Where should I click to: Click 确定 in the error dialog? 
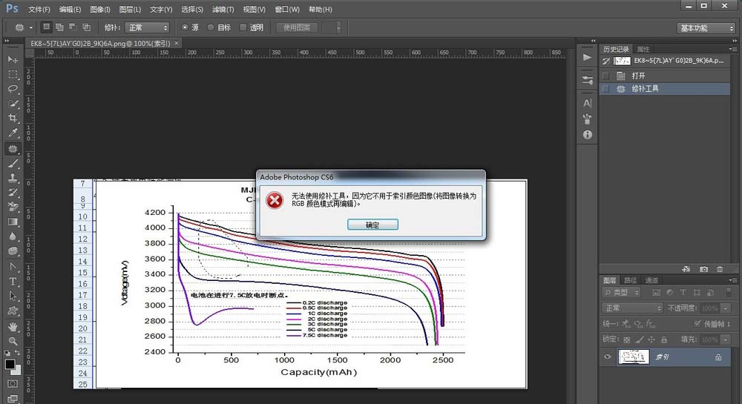(372, 225)
